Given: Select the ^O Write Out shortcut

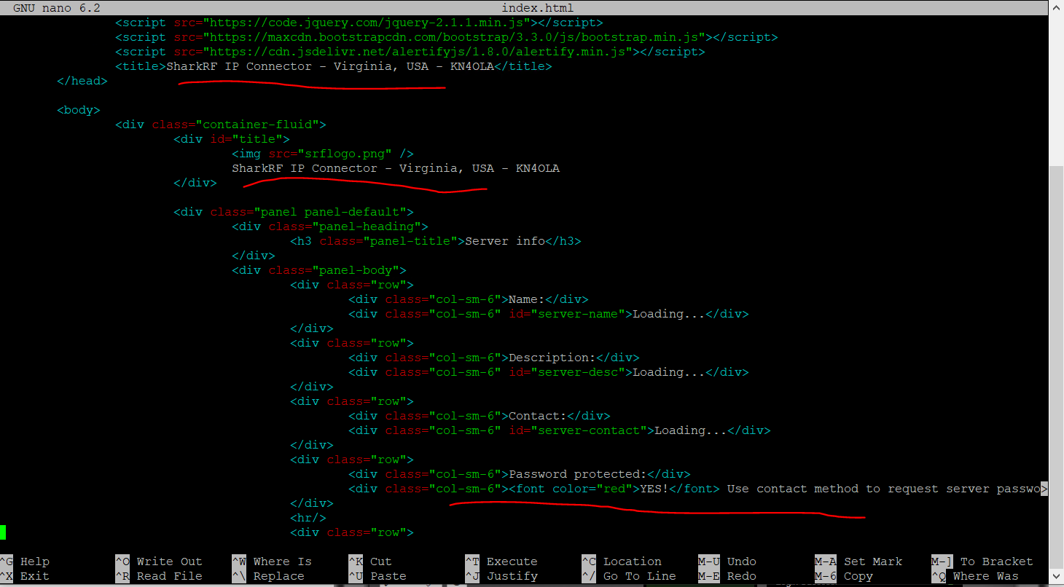Looking at the screenshot, I should 159,562.
